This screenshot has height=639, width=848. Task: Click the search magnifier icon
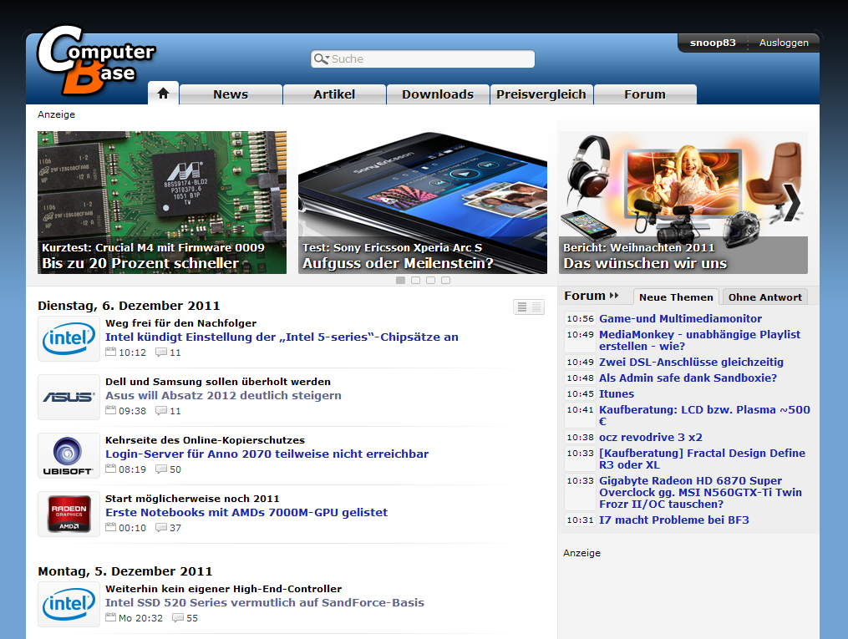[x=322, y=59]
